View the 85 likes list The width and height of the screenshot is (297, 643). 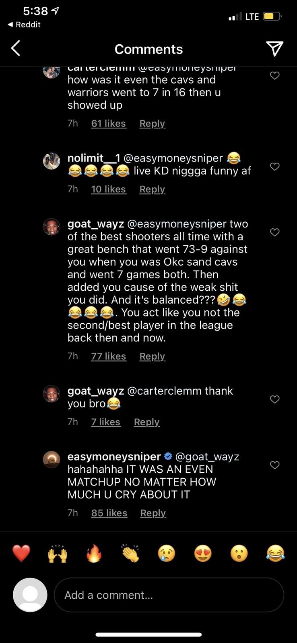click(109, 513)
